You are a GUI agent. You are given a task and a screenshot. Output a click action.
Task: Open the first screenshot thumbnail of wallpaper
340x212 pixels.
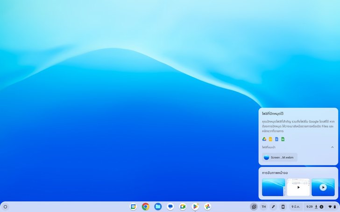pos(273,187)
